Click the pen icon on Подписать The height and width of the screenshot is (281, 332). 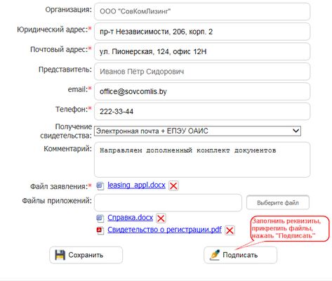[x=215, y=255]
